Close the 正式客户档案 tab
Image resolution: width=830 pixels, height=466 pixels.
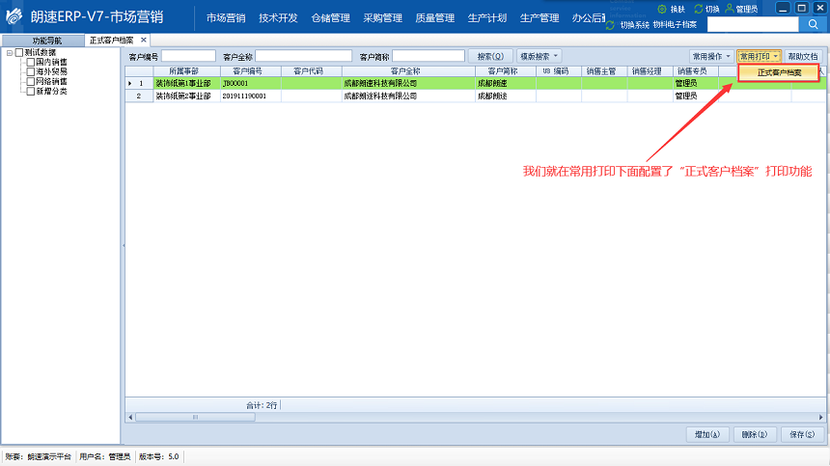[144, 40]
